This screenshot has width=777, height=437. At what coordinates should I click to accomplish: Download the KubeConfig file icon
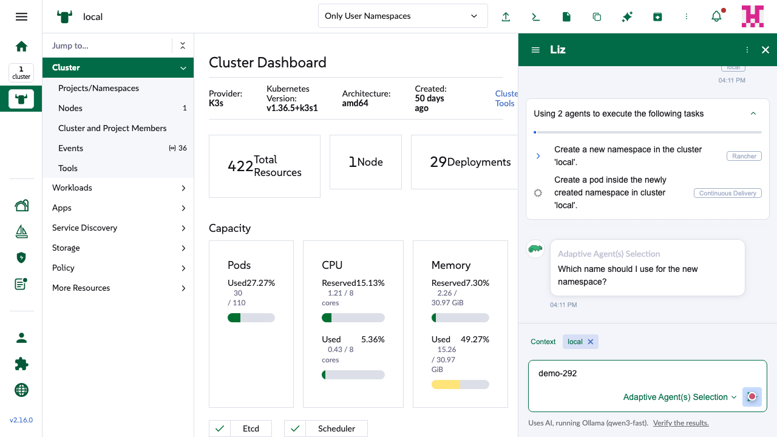tap(566, 17)
